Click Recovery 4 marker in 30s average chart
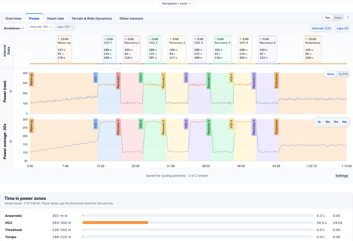 (x=254, y=127)
